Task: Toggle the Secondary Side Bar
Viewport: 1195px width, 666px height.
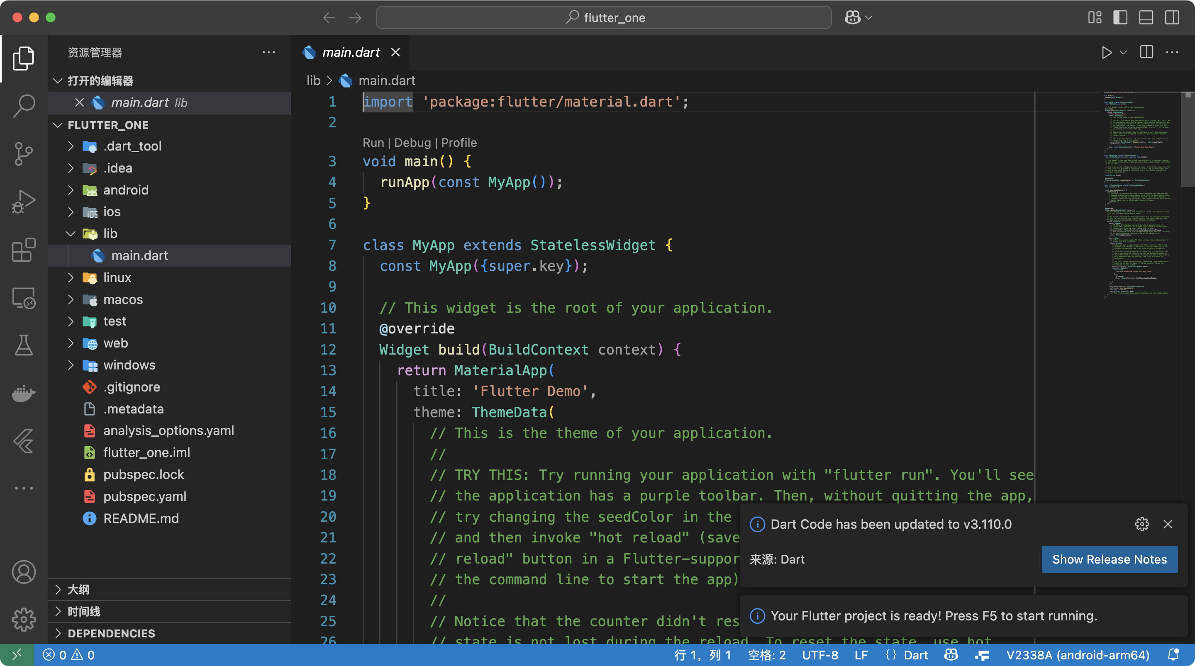Action: (1172, 17)
